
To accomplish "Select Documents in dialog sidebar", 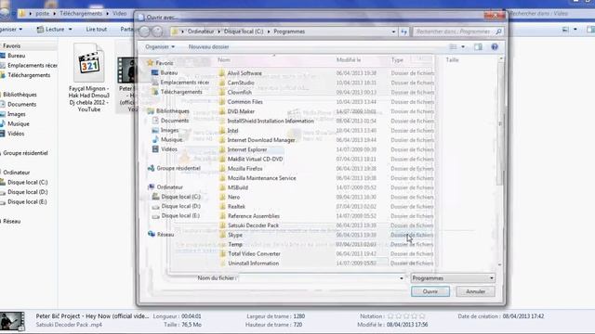I will [x=175, y=121].
